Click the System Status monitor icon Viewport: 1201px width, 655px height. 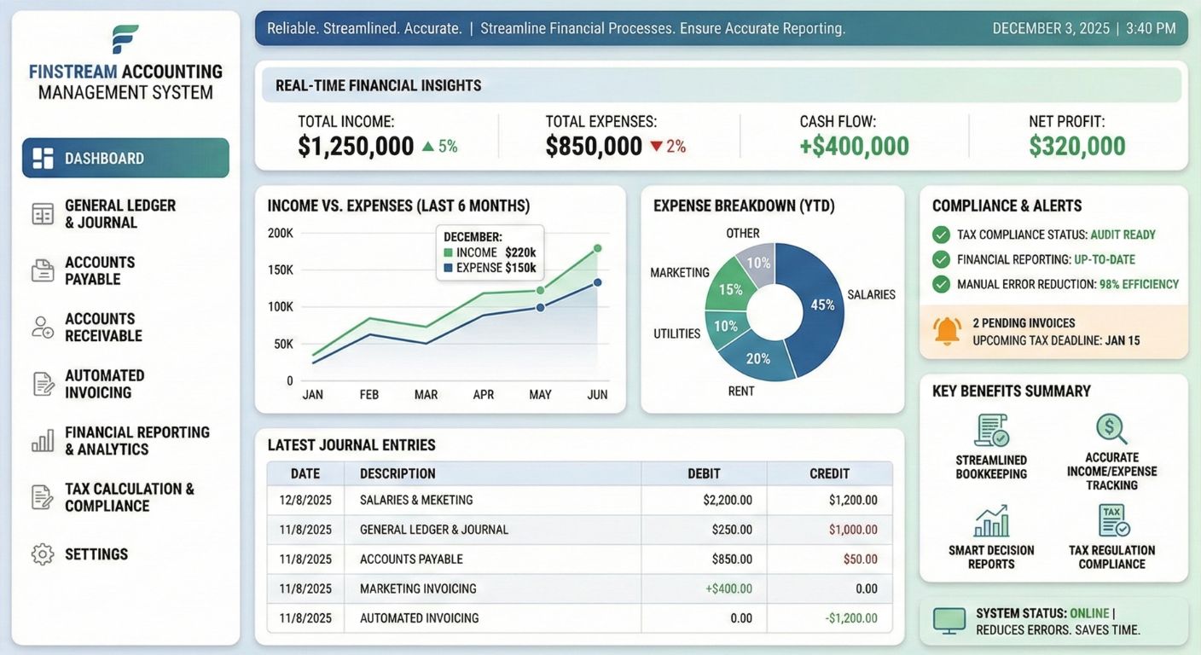pyautogui.click(x=949, y=621)
